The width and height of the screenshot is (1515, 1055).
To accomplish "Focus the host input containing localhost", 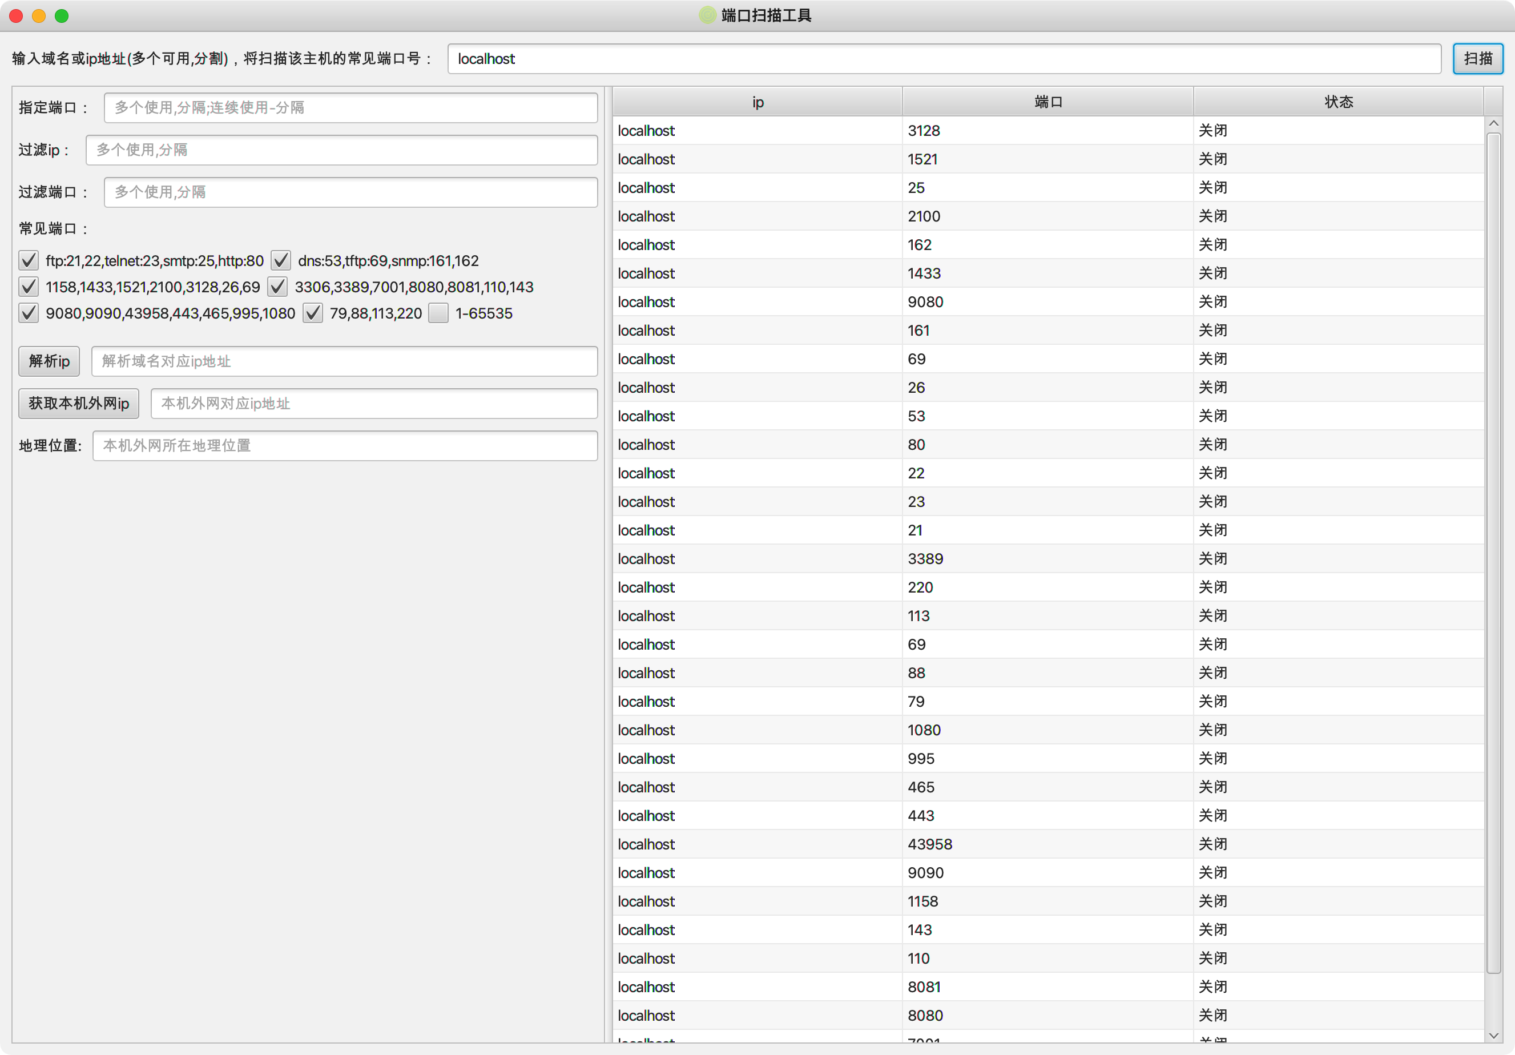I will [x=944, y=59].
